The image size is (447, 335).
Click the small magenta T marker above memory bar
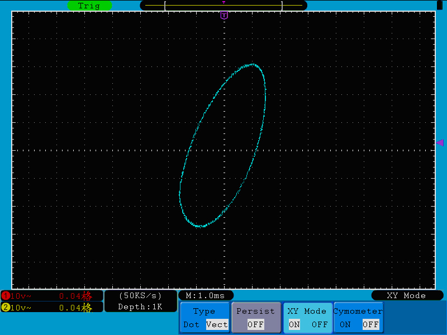tap(224, 2)
